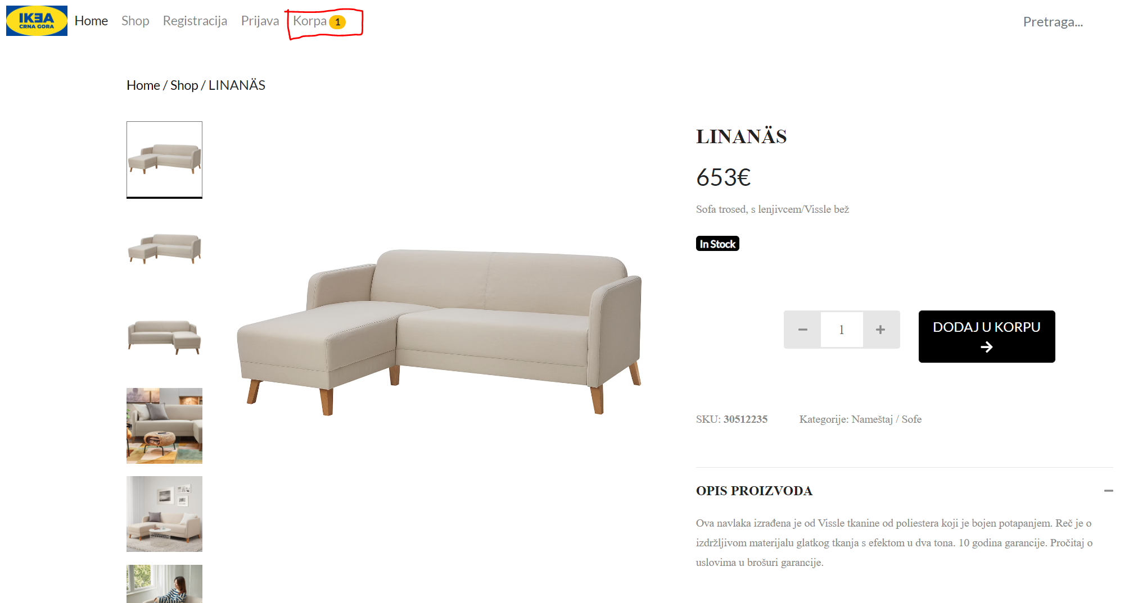
Task: Increase quantity with the plus button
Action: [880, 330]
